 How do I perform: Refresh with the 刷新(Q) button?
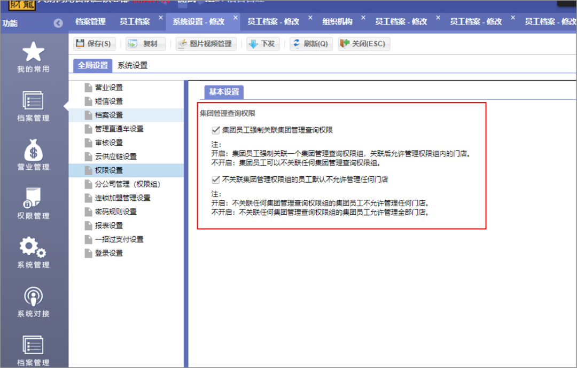tap(311, 44)
